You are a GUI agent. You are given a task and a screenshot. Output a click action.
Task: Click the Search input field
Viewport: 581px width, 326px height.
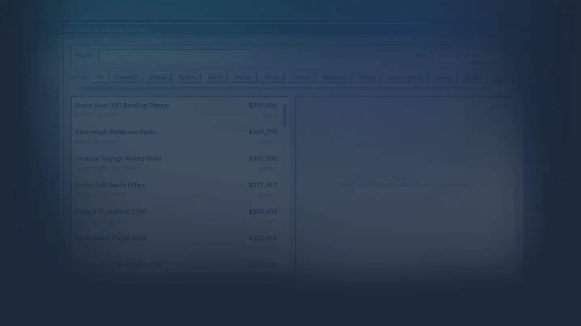[174, 56]
